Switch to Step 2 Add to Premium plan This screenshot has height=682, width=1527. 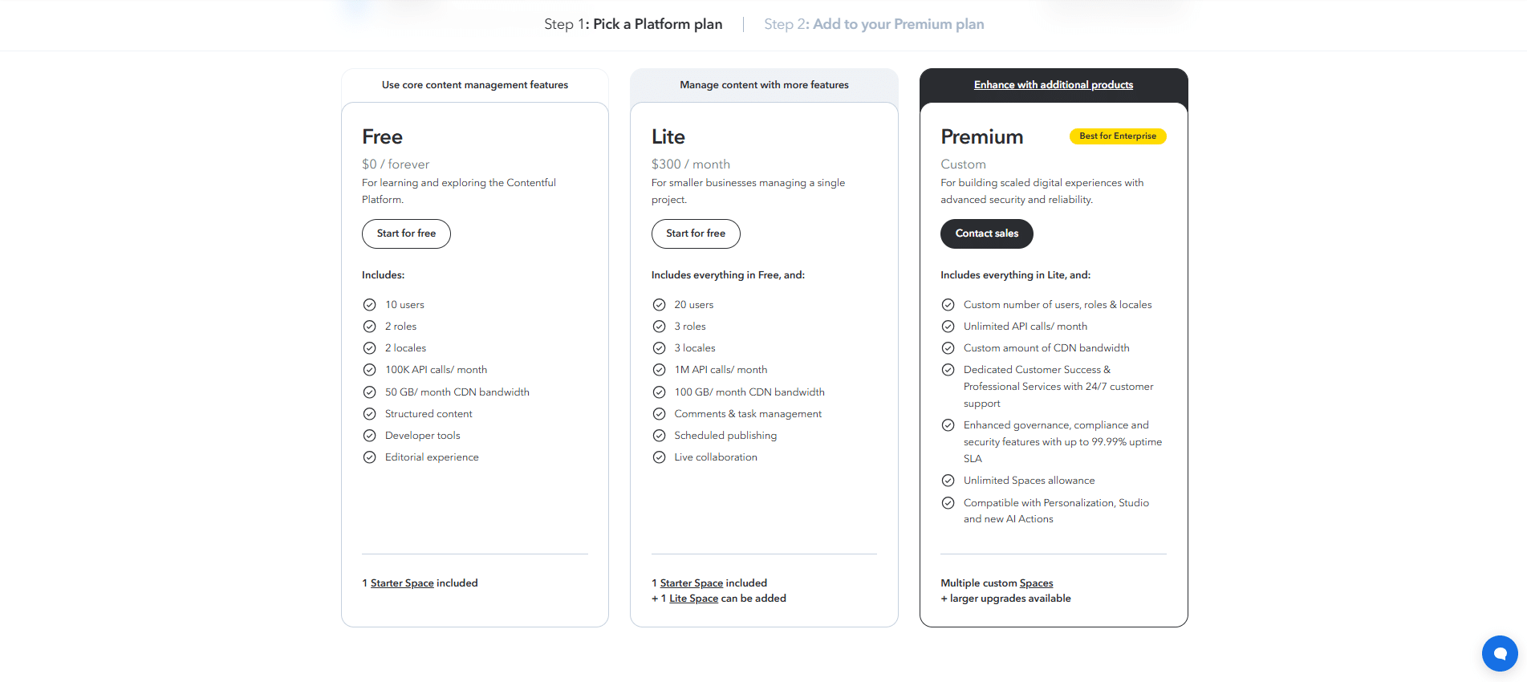(x=874, y=24)
